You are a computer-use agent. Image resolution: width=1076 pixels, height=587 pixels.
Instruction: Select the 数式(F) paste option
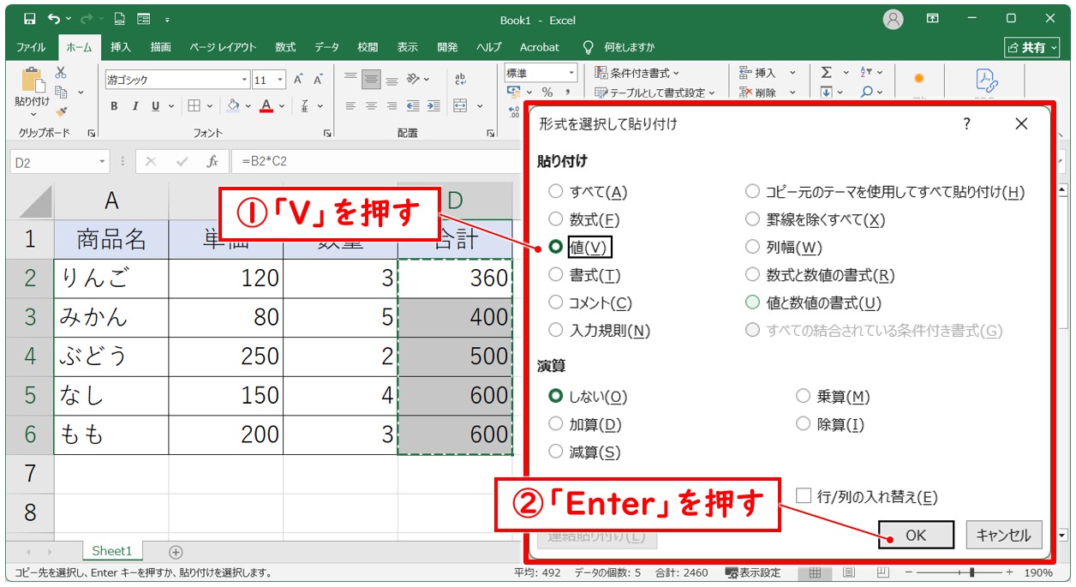point(555,219)
